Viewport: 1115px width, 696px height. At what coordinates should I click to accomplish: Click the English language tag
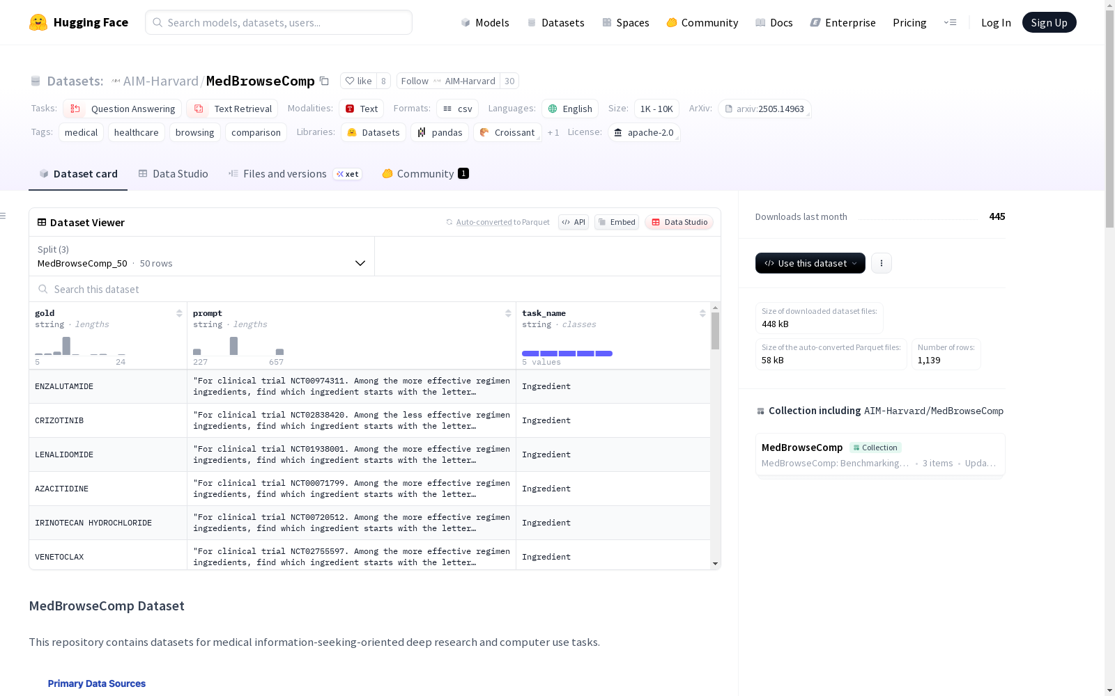(570, 109)
